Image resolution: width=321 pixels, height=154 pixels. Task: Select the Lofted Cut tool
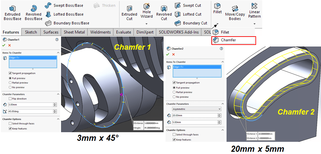click(x=178, y=14)
